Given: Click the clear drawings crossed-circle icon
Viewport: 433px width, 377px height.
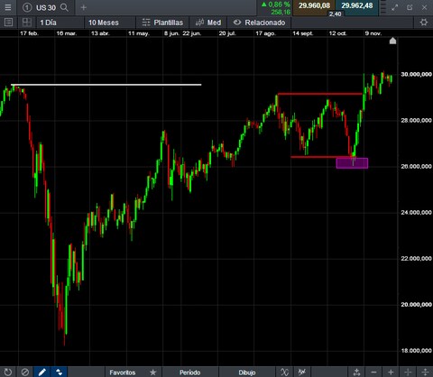Looking at the screenshot, I should pos(25,372).
